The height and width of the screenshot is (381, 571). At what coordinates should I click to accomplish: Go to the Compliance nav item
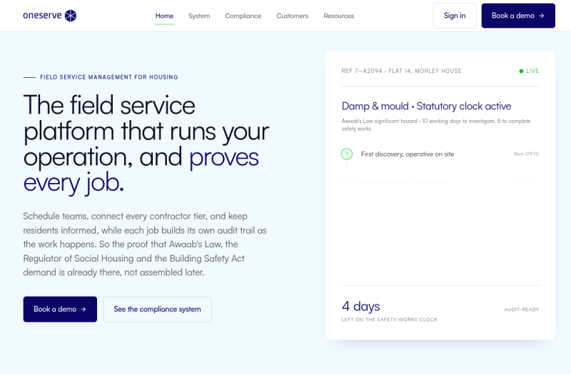tap(243, 16)
